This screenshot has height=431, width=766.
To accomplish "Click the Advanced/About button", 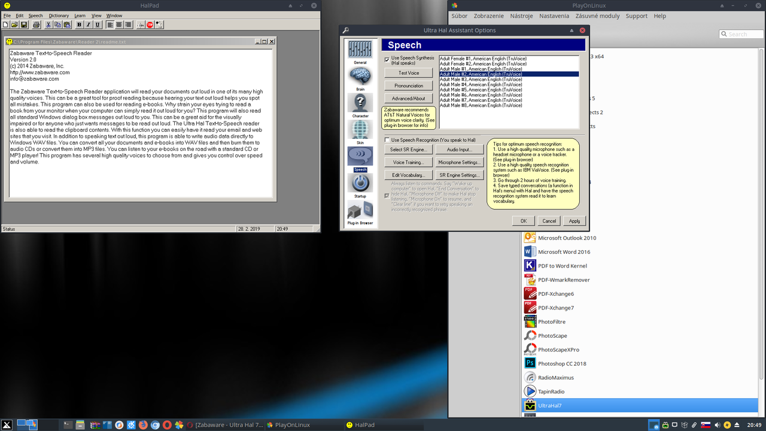I will [x=409, y=98].
